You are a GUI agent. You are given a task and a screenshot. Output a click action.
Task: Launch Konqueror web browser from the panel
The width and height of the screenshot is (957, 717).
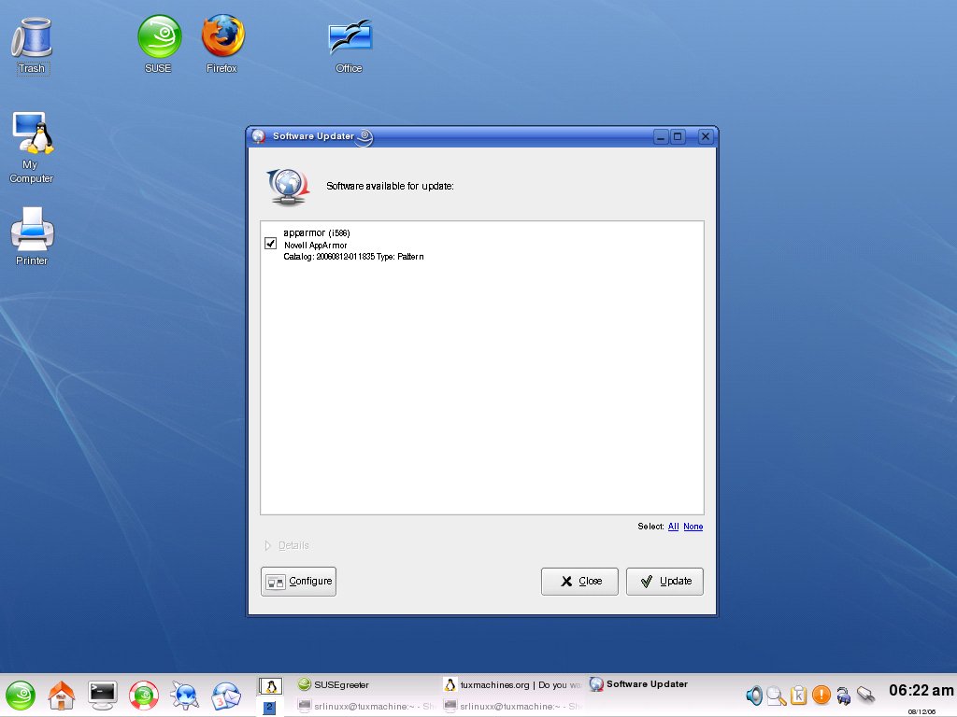pyautogui.click(x=185, y=696)
